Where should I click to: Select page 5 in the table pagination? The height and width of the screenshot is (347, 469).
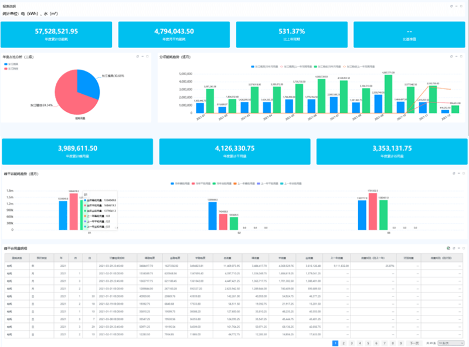pyautogui.click(x=368, y=342)
